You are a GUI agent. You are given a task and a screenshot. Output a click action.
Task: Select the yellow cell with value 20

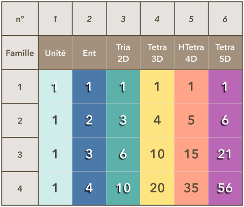[x=157, y=188]
